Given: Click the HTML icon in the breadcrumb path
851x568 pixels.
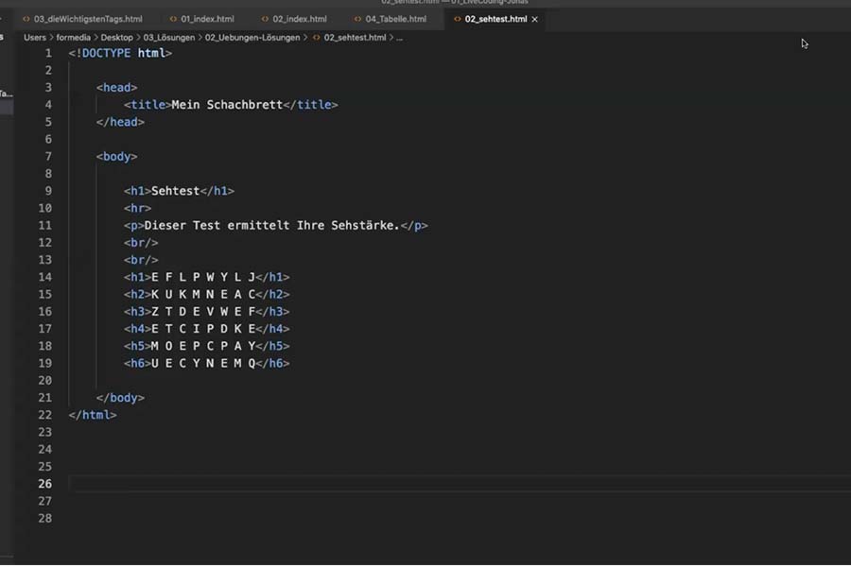Looking at the screenshot, I should click(316, 38).
